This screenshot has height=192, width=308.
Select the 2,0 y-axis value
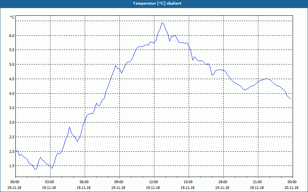coord(12,151)
